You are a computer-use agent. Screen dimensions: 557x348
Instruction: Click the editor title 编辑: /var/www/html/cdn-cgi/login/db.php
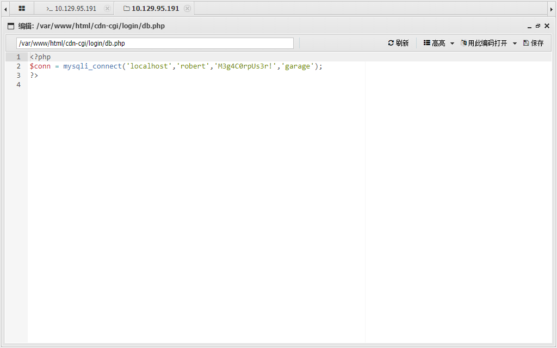point(91,26)
